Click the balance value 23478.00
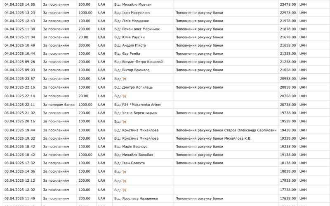This screenshot has width=330, height=206. (x=288, y=5)
